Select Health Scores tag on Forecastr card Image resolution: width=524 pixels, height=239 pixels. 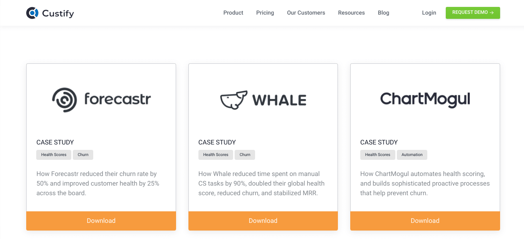[54, 155]
